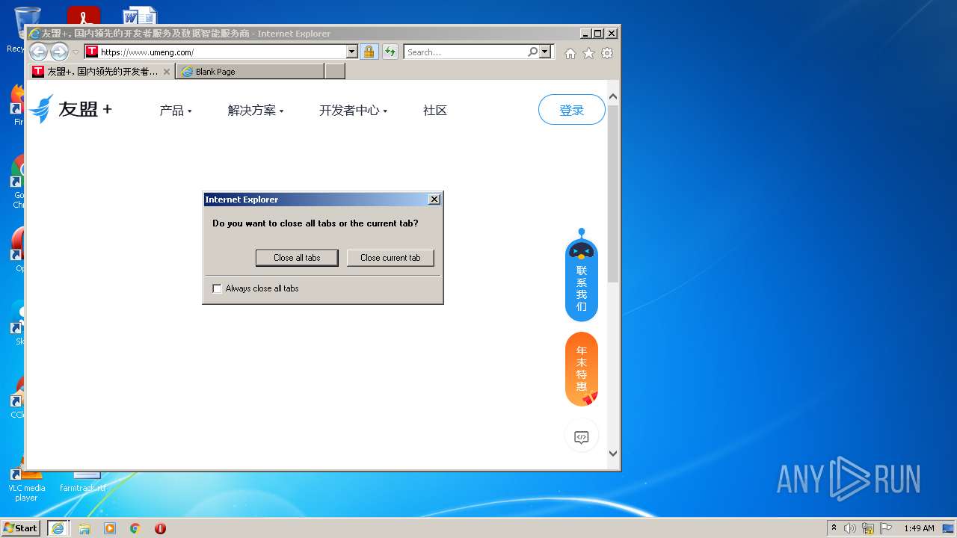The image size is (957, 538).
Task: Show hidden tray icons arrow
Action: (x=834, y=528)
